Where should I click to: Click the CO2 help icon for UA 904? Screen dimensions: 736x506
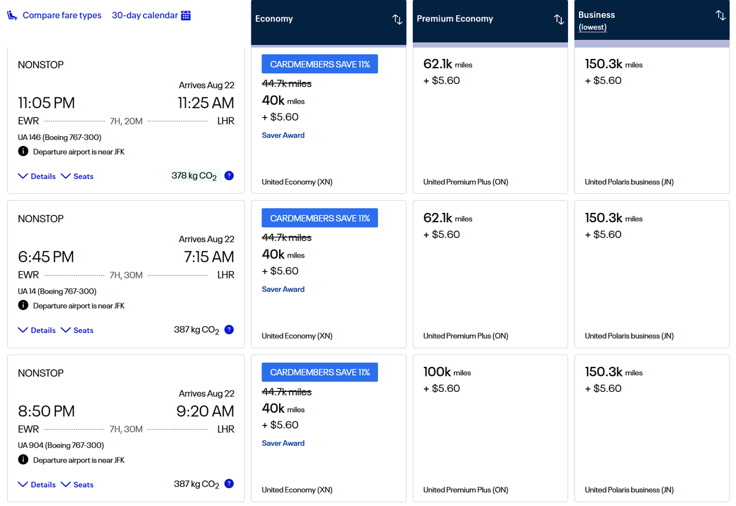pos(229,483)
